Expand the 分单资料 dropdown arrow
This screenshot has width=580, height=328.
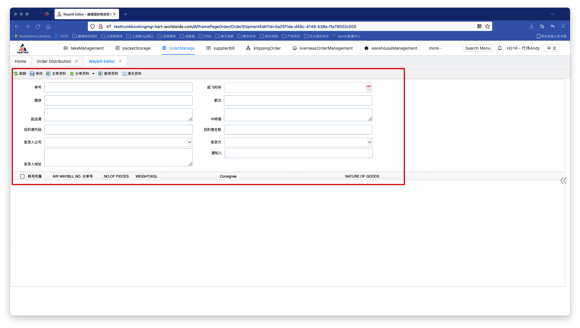click(x=93, y=74)
